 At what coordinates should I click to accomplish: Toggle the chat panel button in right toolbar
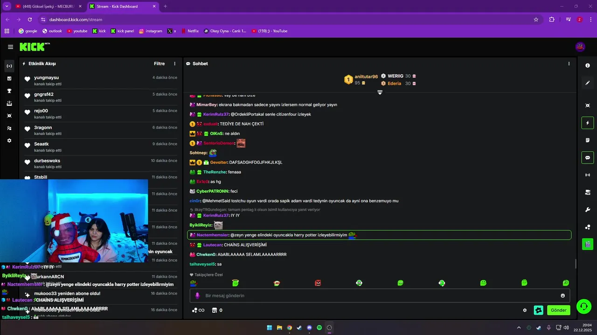(588, 157)
